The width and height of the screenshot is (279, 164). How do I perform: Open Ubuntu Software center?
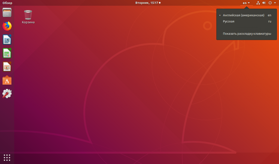(7, 80)
